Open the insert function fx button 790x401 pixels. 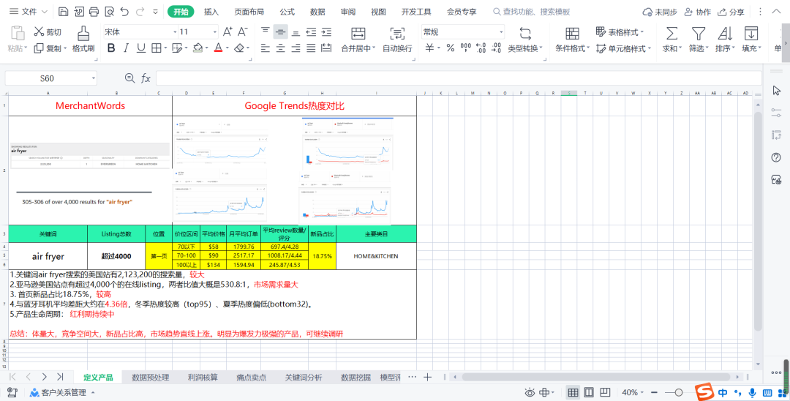146,78
